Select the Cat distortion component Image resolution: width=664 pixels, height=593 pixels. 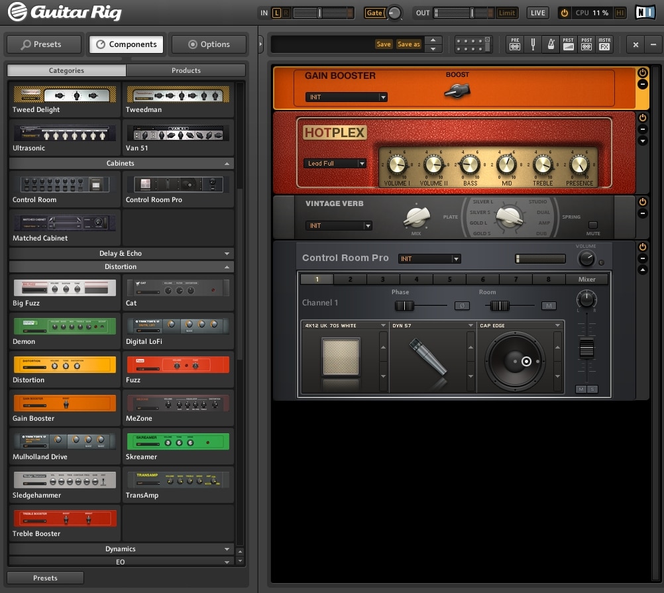(178, 293)
